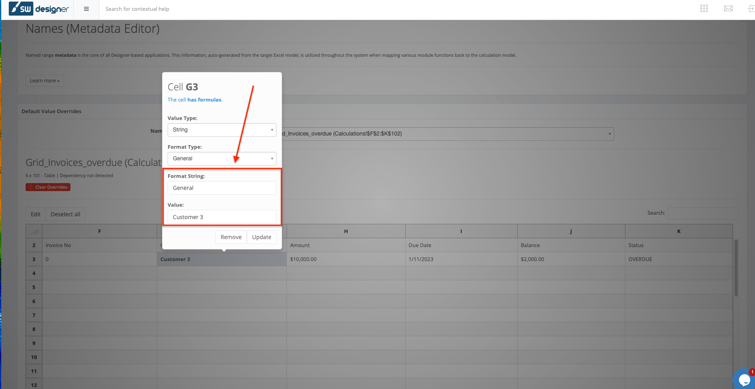The width and height of the screenshot is (755, 389).
Task: Click the logout icon in header
Action: coord(751,9)
